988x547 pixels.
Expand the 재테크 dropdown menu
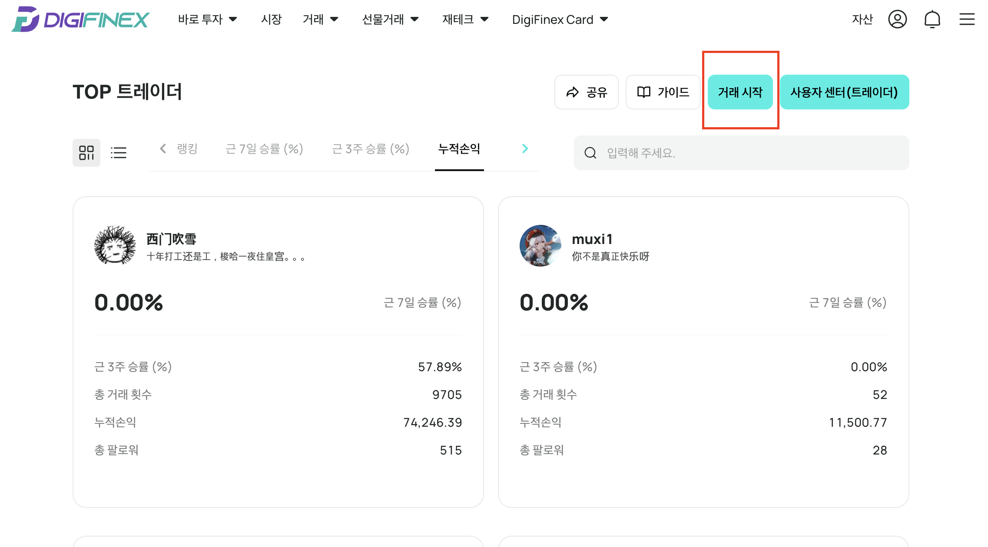[x=465, y=19]
